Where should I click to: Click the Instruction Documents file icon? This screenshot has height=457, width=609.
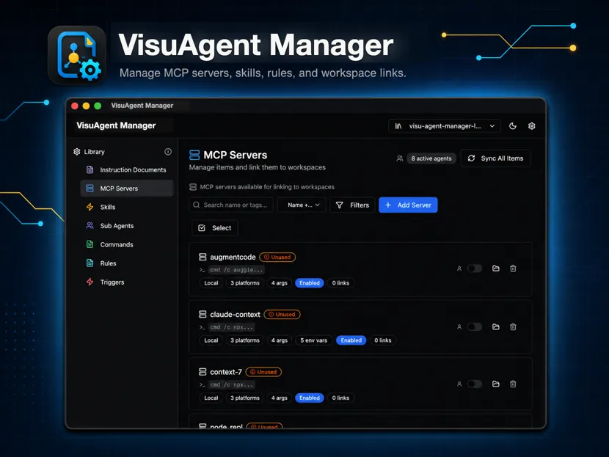coord(90,169)
